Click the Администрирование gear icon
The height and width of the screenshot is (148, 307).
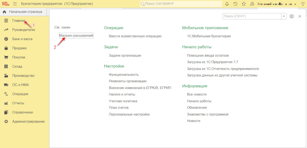[x=6, y=122]
